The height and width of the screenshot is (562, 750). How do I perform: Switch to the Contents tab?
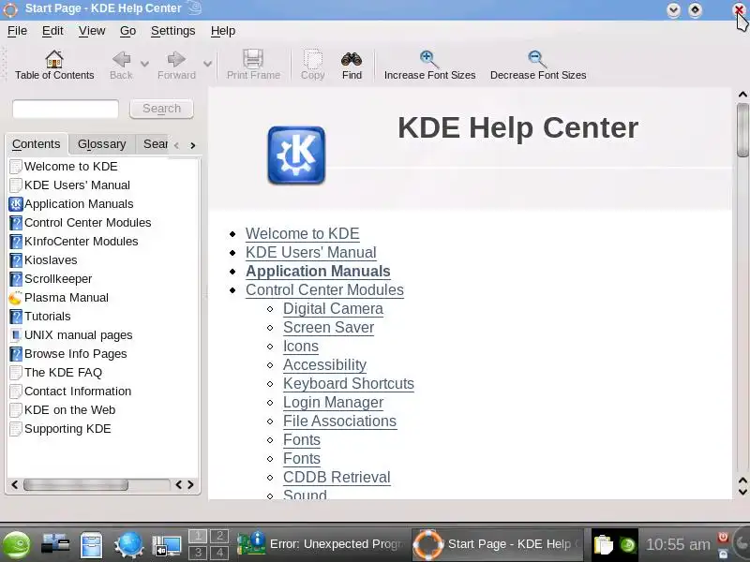pyautogui.click(x=37, y=144)
